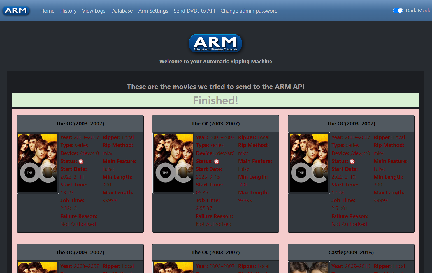The image size is (432, 273).
Task: Click the Finished! status banner
Action: tap(215, 100)
